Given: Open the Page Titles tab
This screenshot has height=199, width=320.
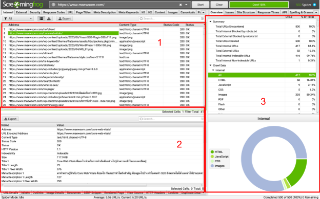Looking at the screenshot, I should pyautogui.click(x=83, y=12).
